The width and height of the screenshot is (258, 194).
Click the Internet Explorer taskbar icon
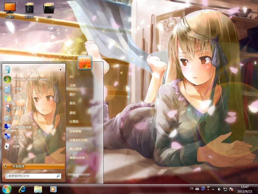coord(22,189)
